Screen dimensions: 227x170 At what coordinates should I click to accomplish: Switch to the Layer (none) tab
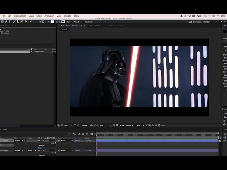95,25
